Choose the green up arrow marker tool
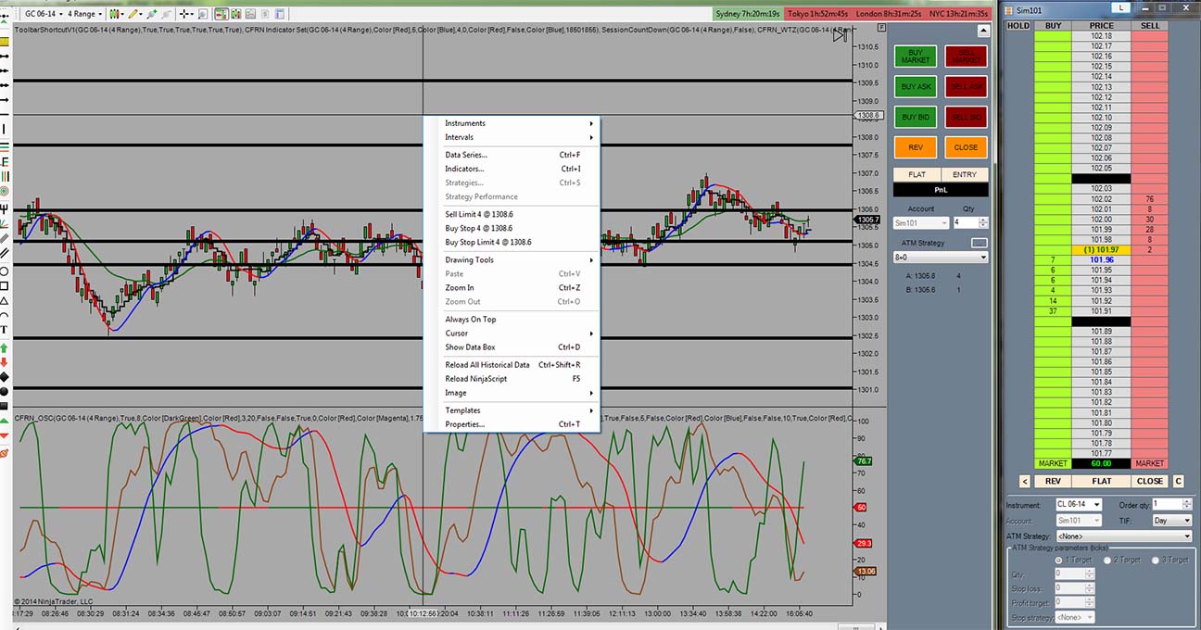Screen dimensions: 1201x630 (6, 347)
